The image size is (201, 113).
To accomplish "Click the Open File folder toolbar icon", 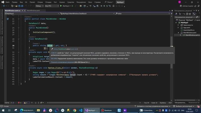I will pos(16,6).
